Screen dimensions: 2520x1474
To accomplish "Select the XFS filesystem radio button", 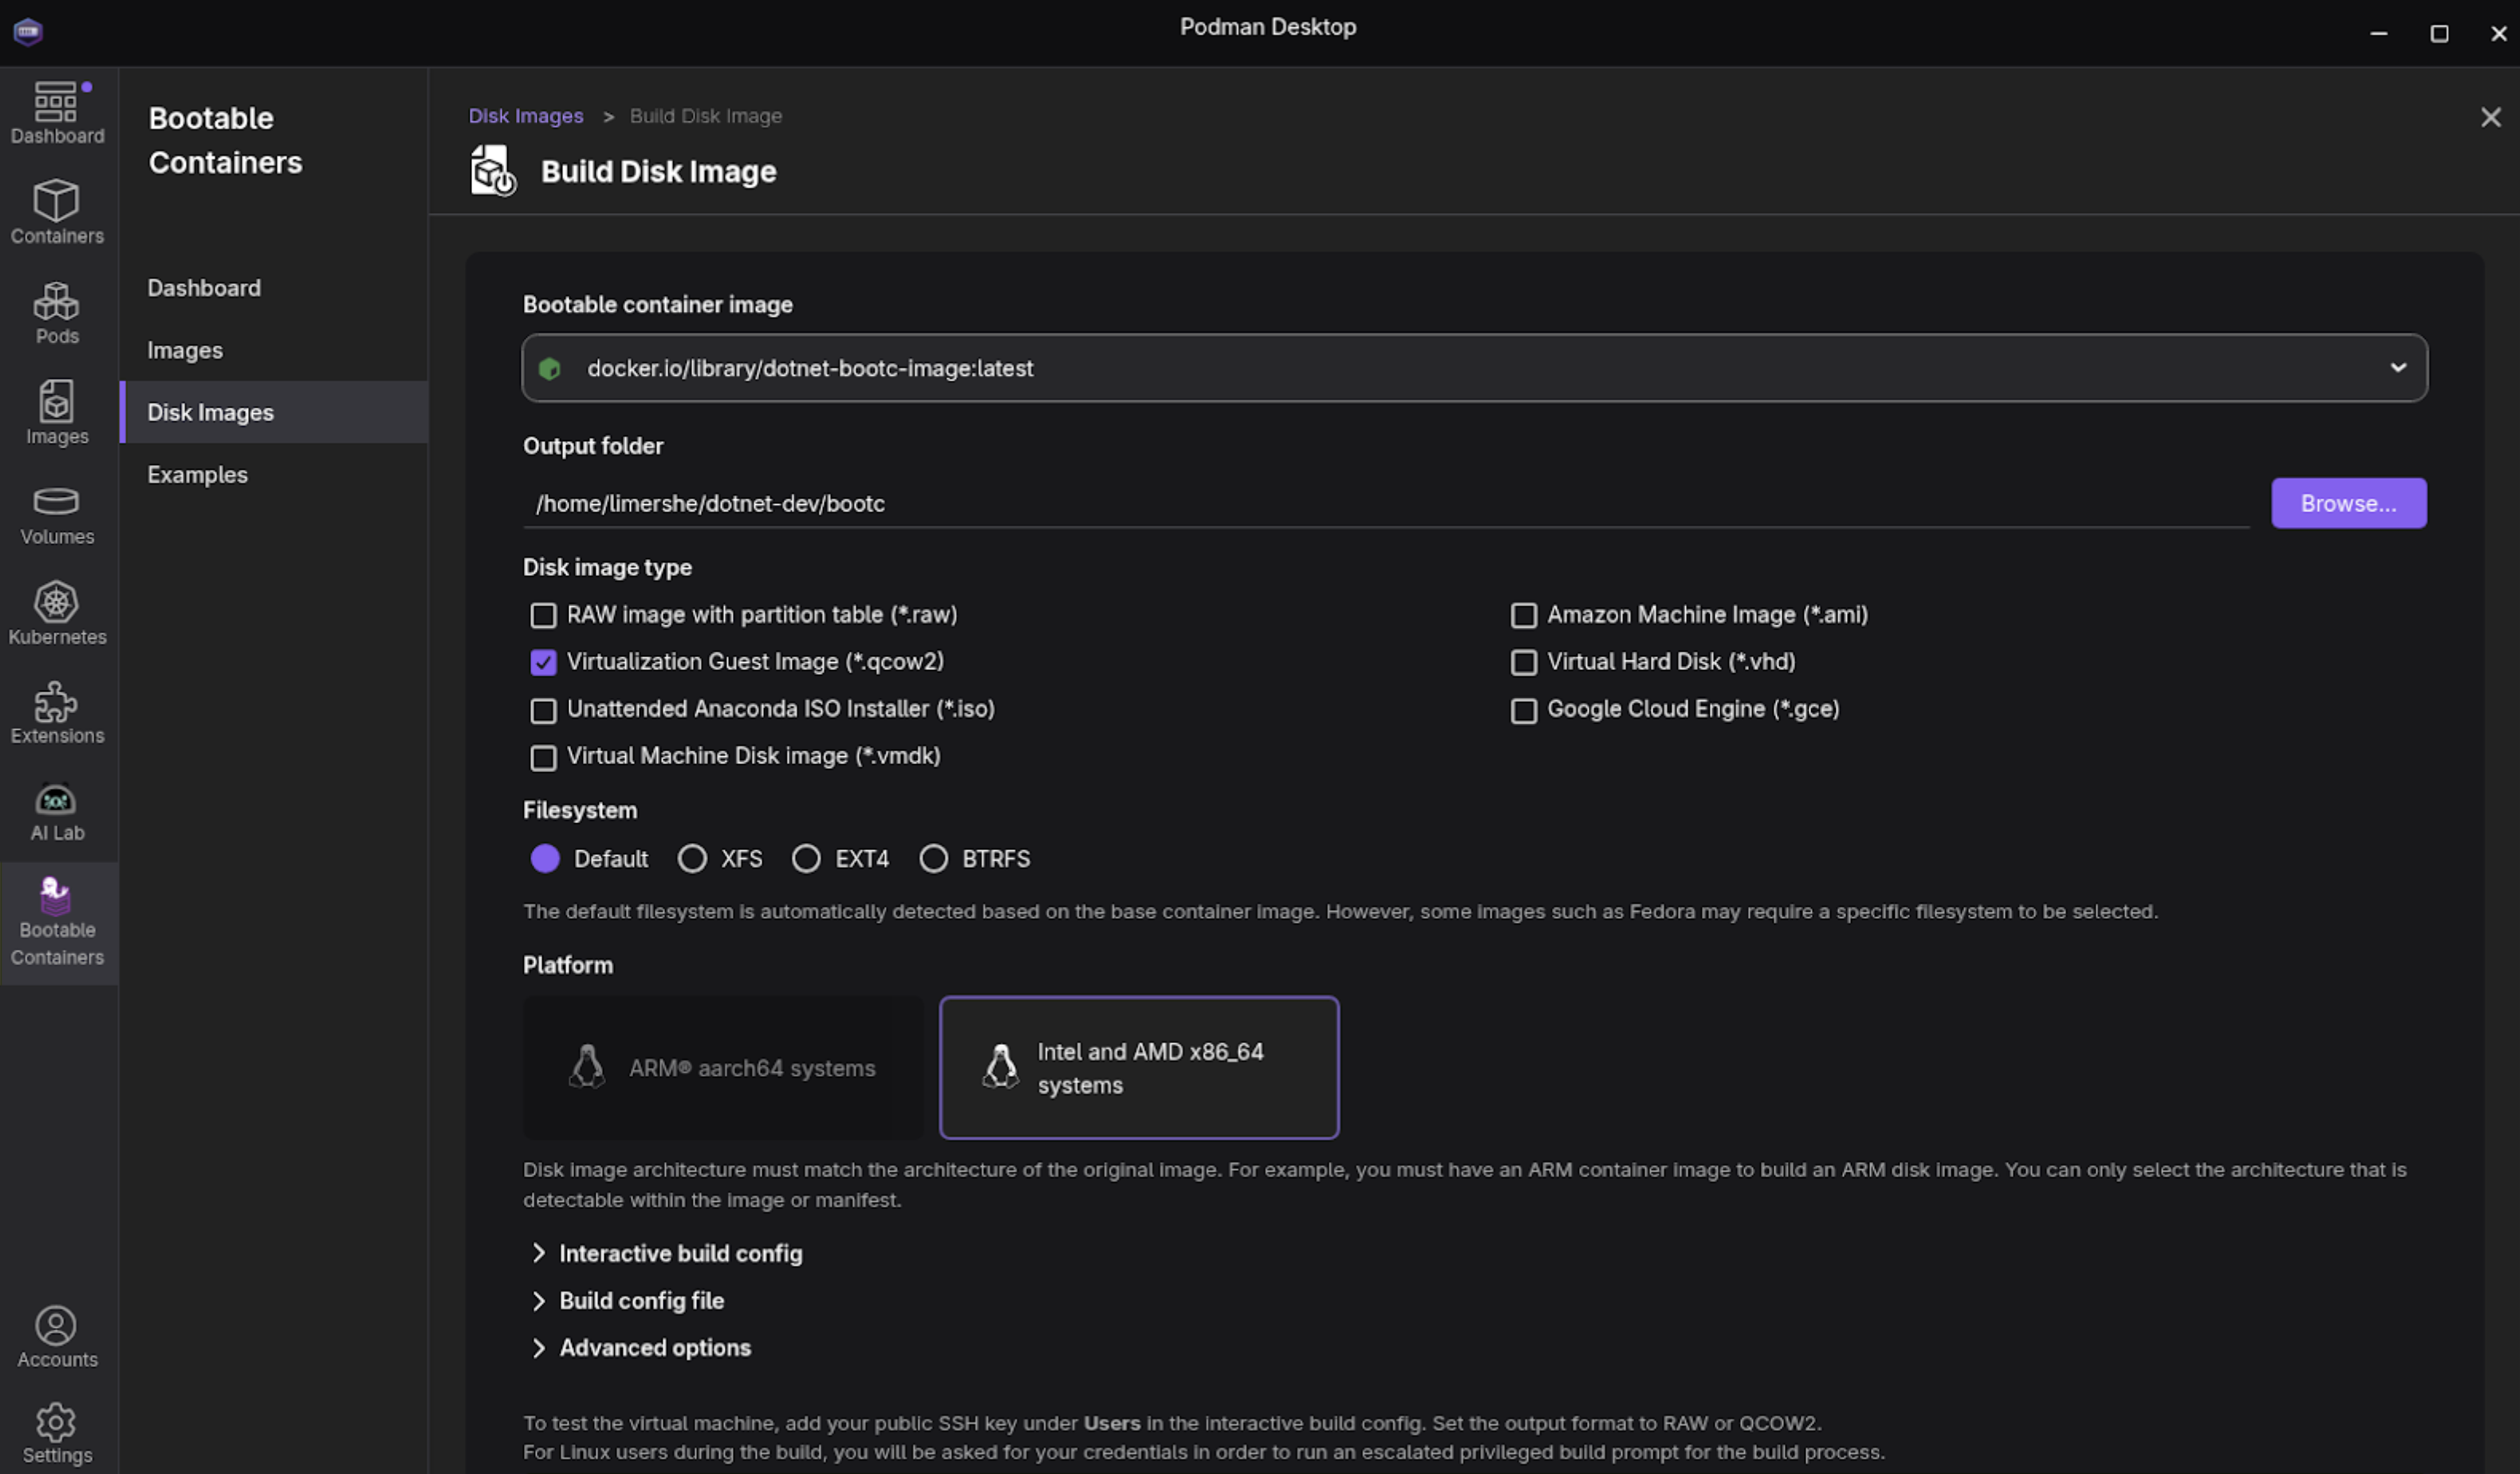I will tap(692, 859).
